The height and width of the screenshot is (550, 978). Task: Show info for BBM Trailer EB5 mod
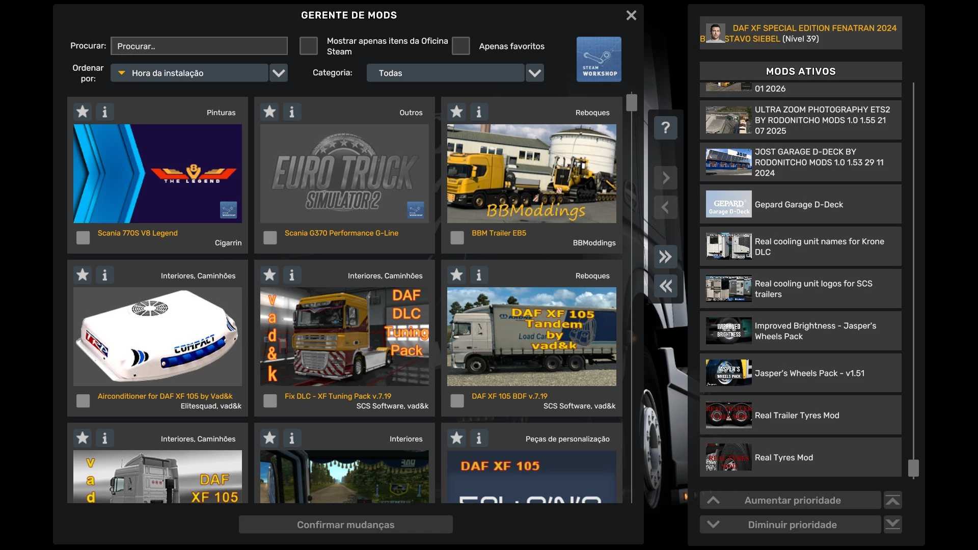[479, 112]
